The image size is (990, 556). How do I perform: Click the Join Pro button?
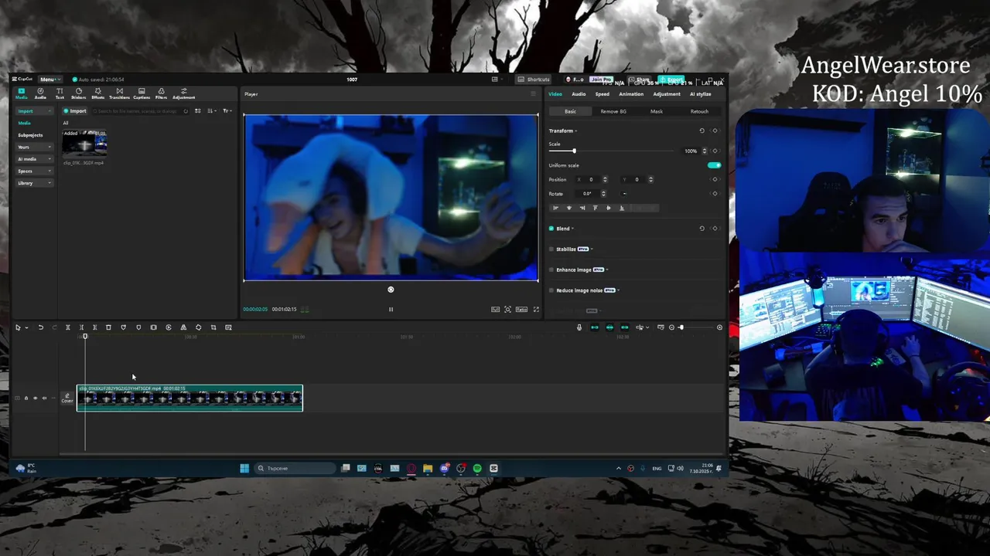click(x=601, y=80)
